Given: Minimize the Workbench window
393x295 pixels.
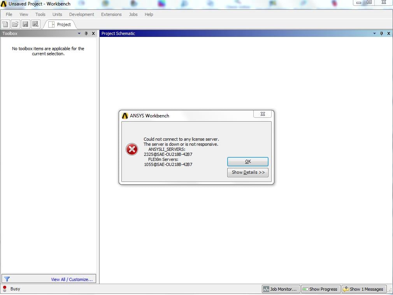Looking at the screenshot, I should point(359,2).
